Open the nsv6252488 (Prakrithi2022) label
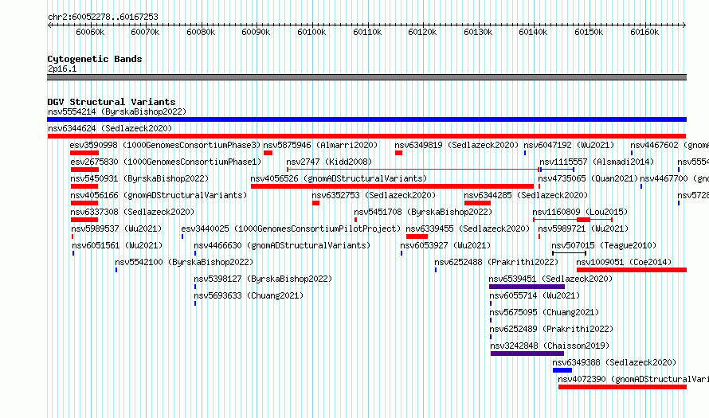 [x=496, y=262]
